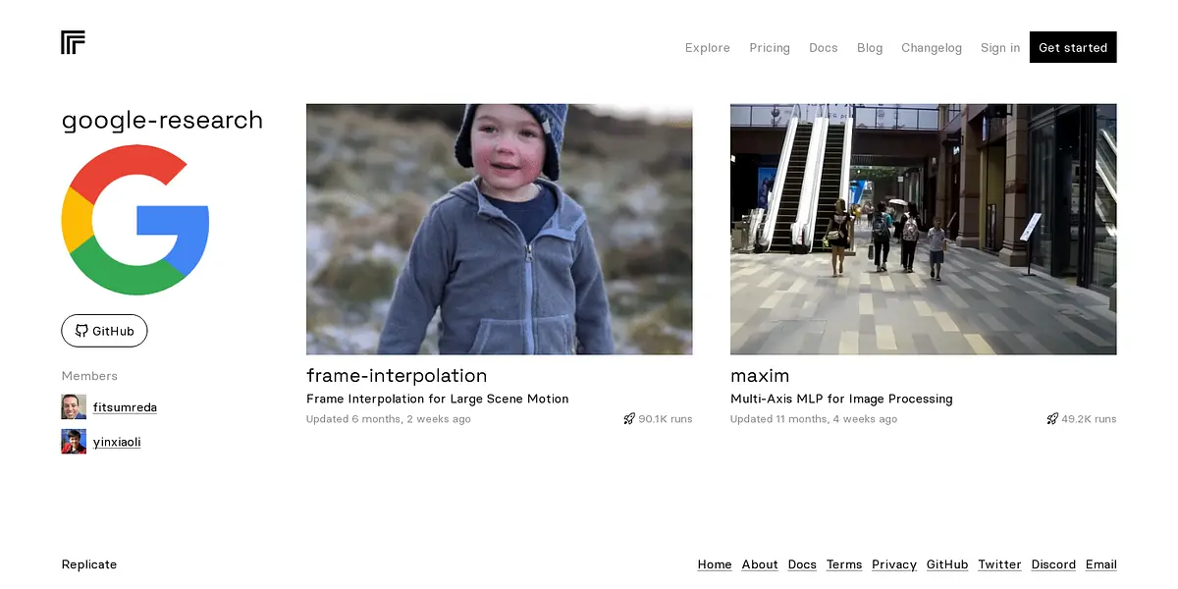
Task: Open the Discord link in footer
Action: 1053,564
